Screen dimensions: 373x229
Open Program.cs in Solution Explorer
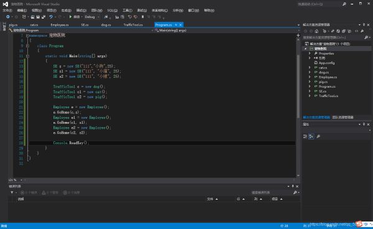pos(327,86)
